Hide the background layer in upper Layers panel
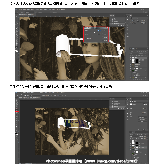Screen dimensions: 151x166 point(130,77)
